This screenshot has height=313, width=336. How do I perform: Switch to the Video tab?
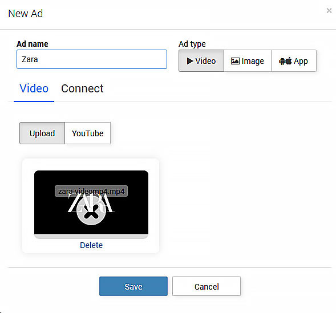click(x=34, y=88)
